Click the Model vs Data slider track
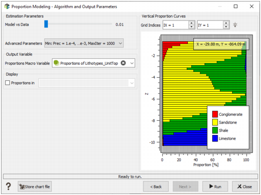Screen dimensions: 261x195 [x=78, y=24]
